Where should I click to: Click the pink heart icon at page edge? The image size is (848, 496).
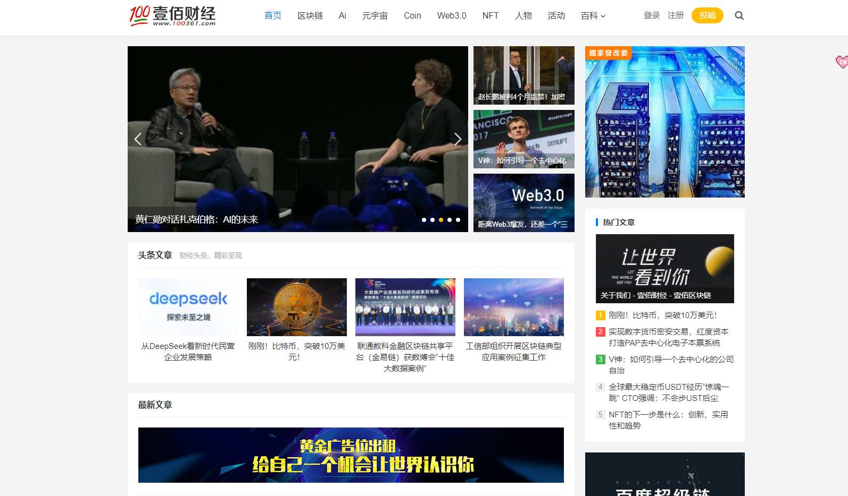(x=842, y=62)
